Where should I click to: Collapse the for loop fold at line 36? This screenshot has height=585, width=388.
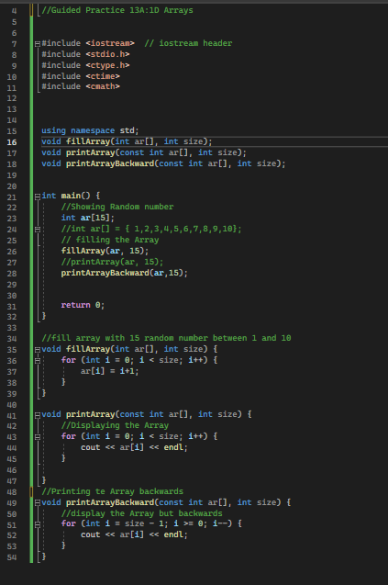coord(38,361)
